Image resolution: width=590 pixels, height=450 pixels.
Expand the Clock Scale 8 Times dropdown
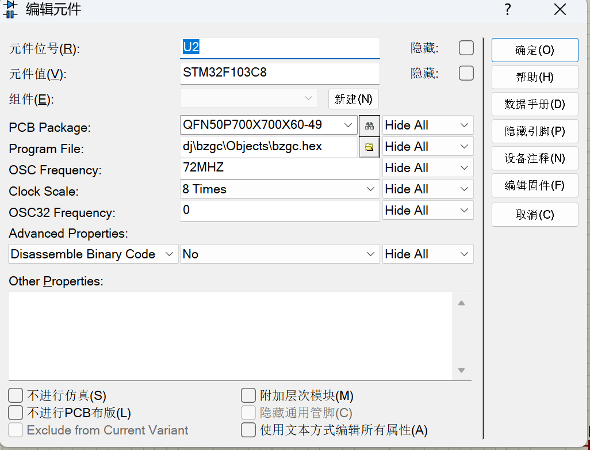tap(279, 189)
